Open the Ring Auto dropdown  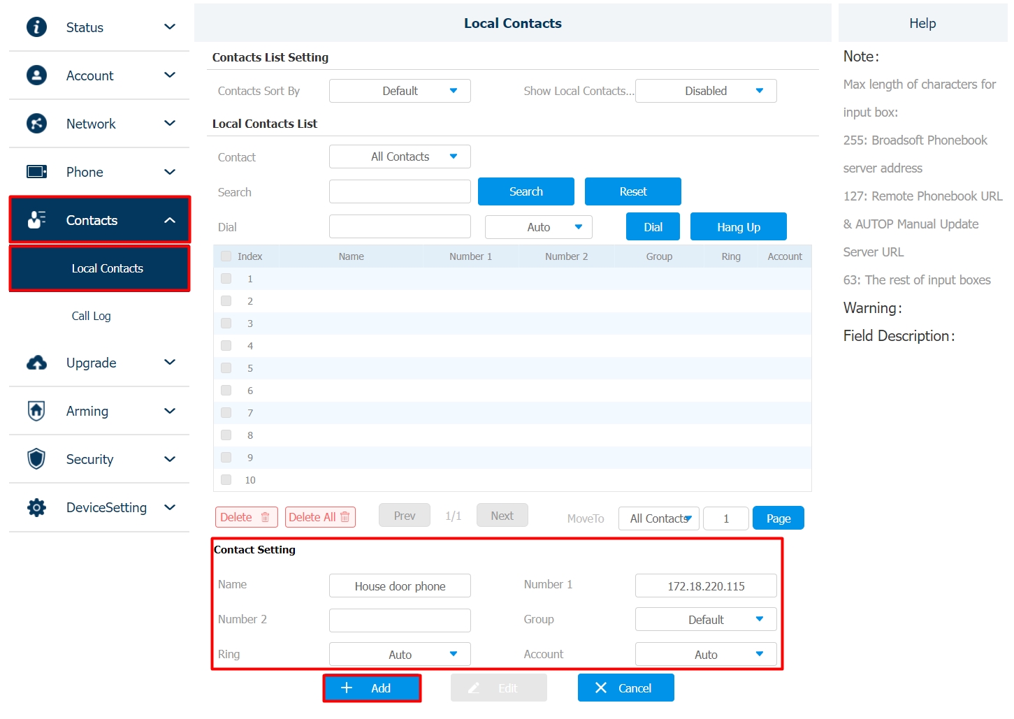[400, 654]
